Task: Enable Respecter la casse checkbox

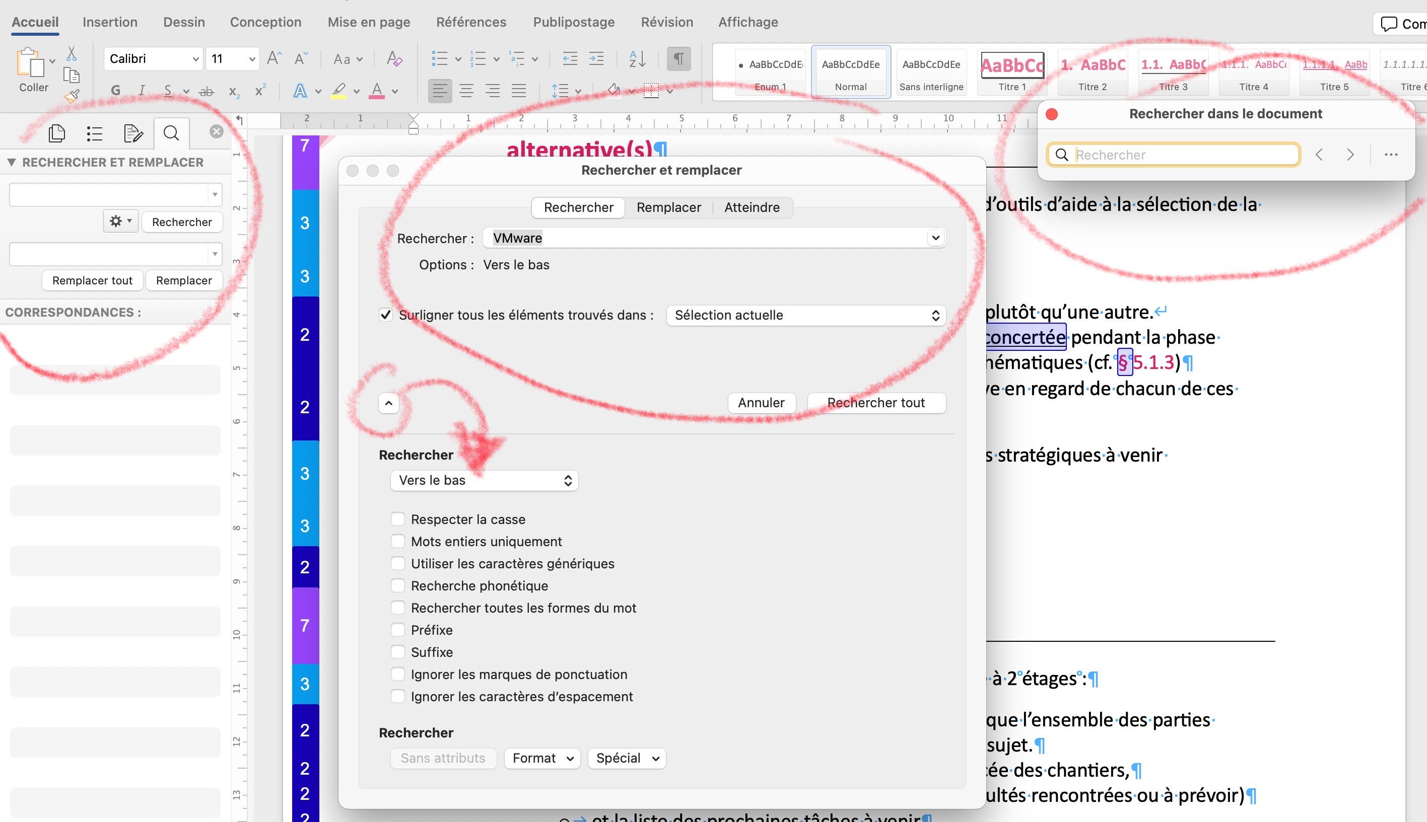Action: click(x=398, y=518)
